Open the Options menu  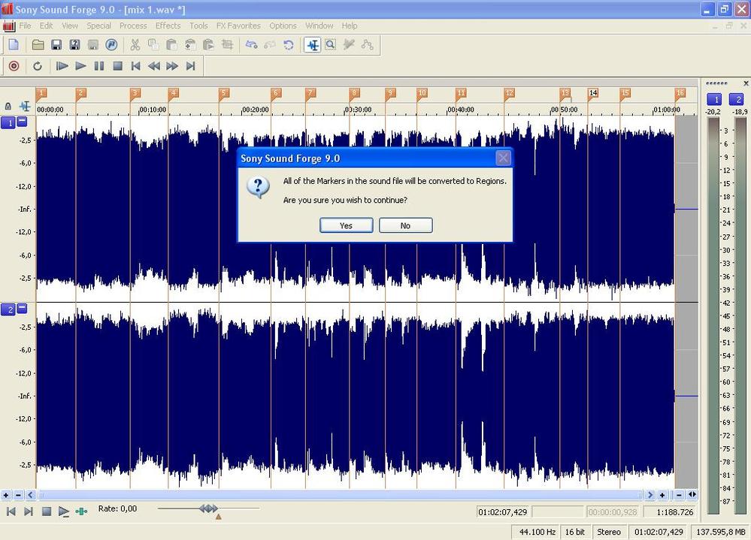[x=283, y=26]
